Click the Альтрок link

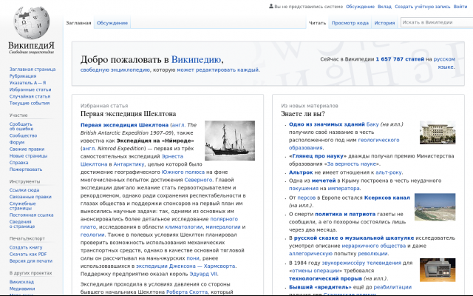click(301, 172)
